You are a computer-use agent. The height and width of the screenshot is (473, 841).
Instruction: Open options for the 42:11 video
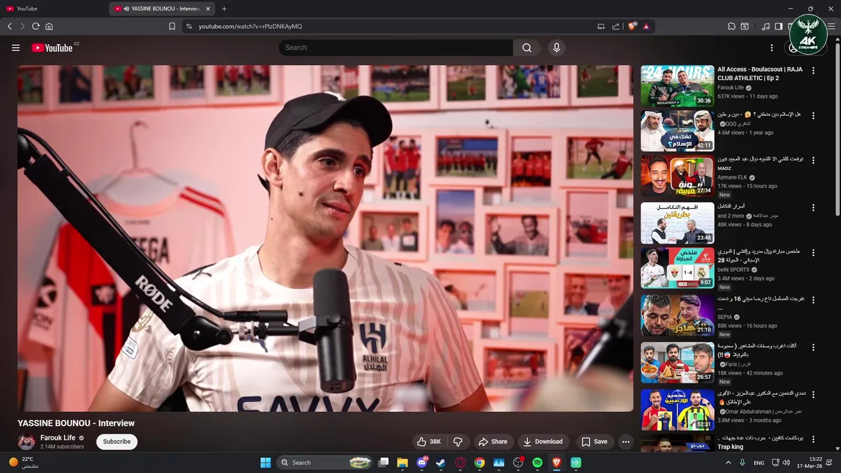click(x=813, y=115)
